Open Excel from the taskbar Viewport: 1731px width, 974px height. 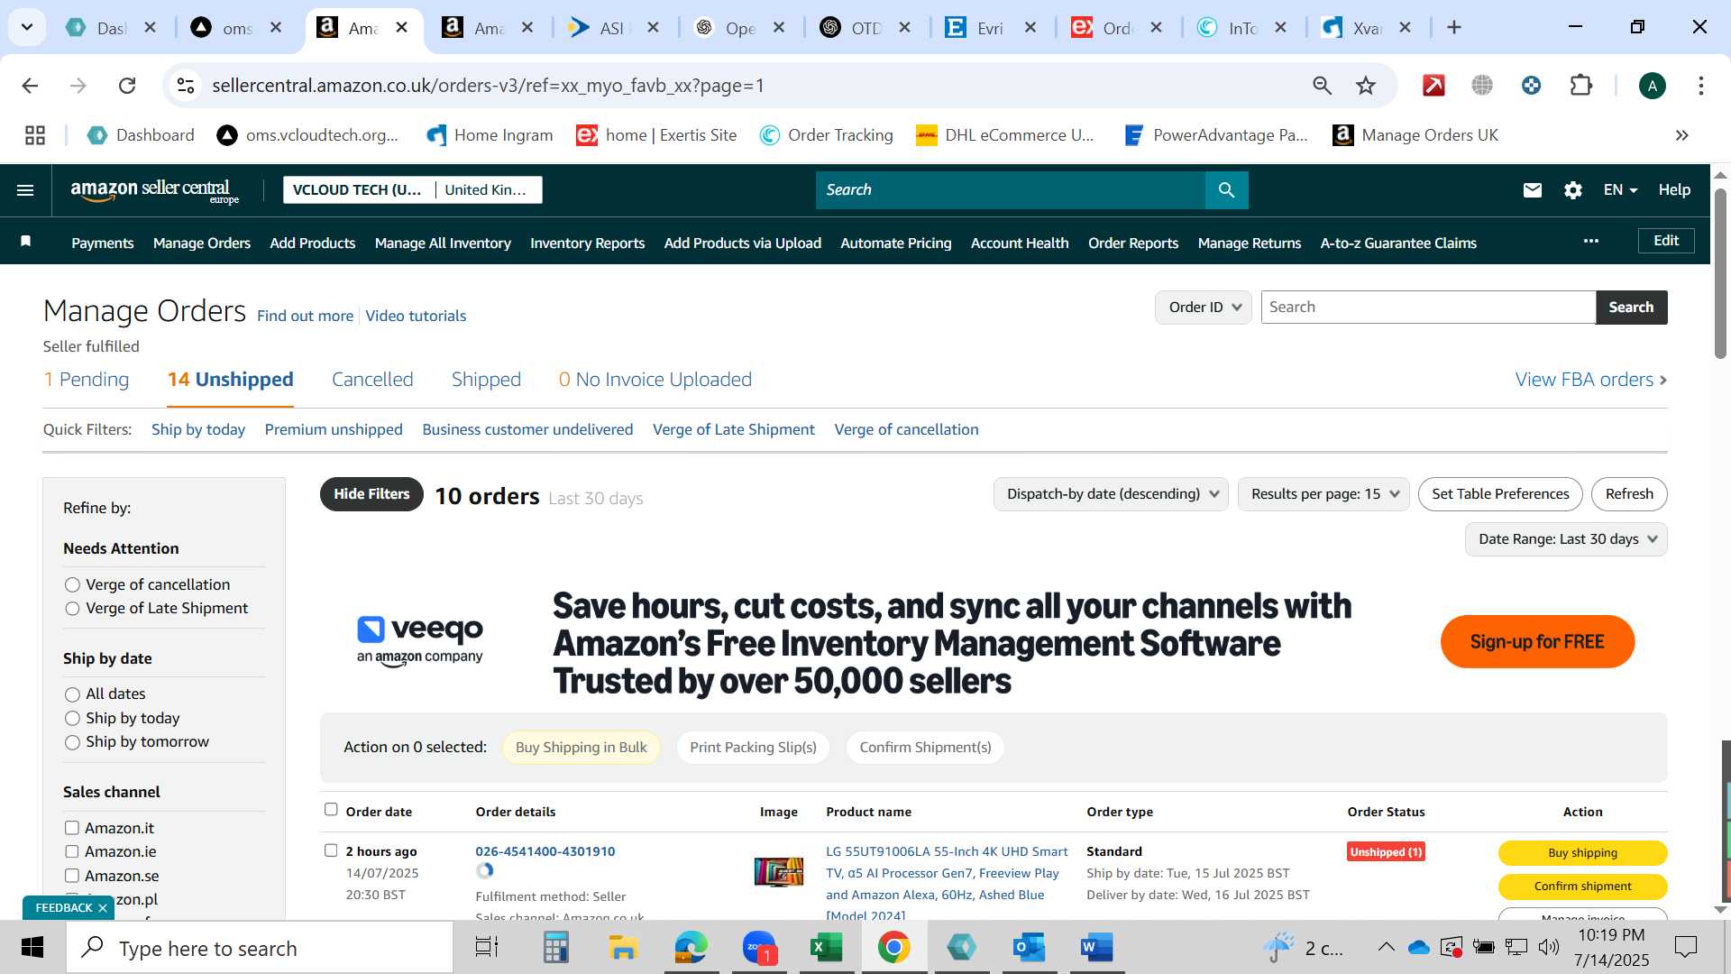tap(826, 948)
